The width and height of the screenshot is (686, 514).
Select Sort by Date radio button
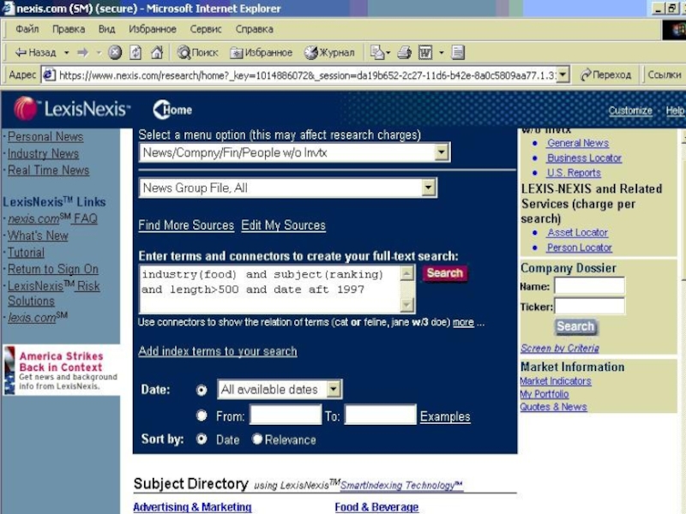point(202,439)
